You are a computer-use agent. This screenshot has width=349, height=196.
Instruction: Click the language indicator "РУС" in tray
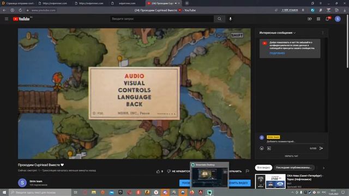pos(324,192)
